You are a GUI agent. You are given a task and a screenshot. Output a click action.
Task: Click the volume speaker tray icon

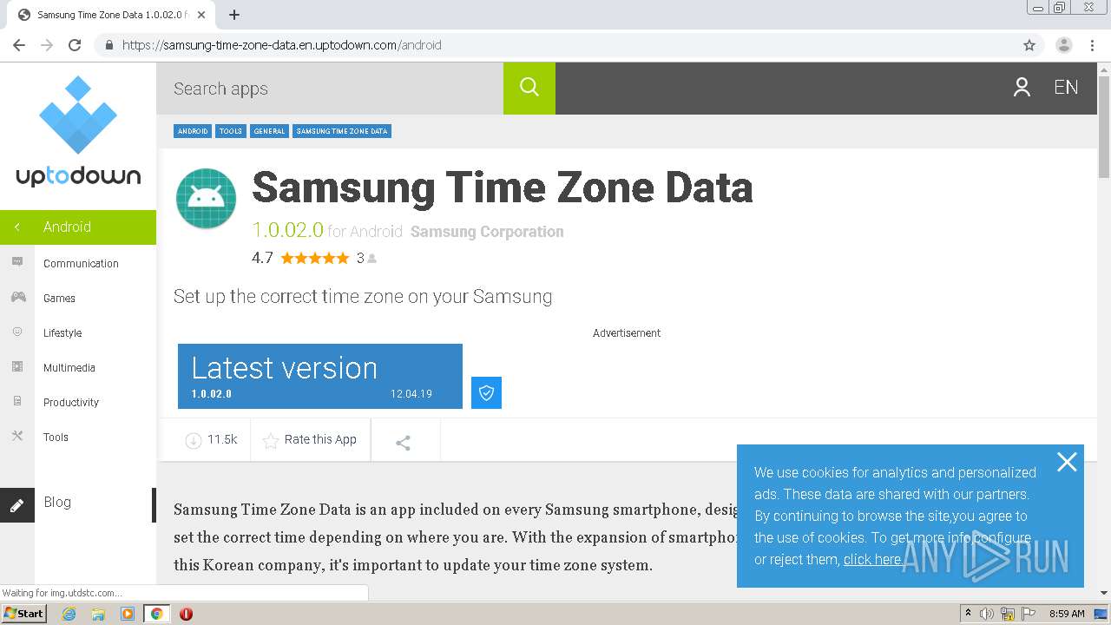[987, 614]
